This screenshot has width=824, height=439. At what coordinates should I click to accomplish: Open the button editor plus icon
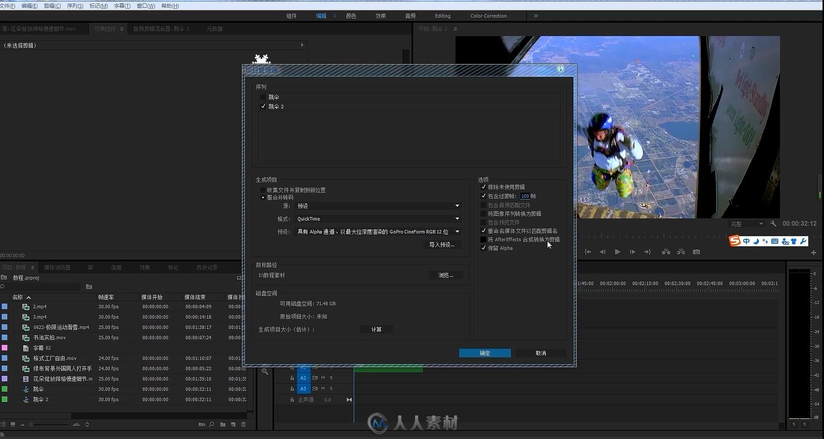tap(813, 253)
